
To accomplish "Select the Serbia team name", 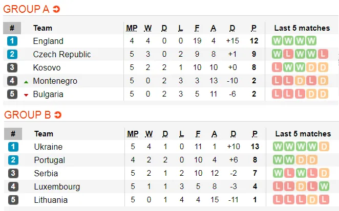I will [47, 173].
